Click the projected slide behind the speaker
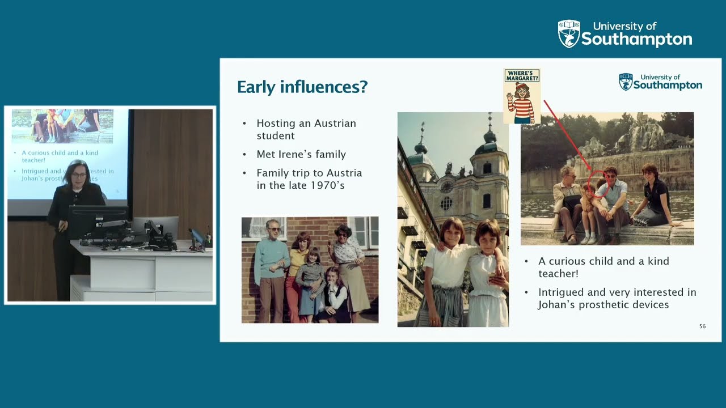 tap(67, 153)
